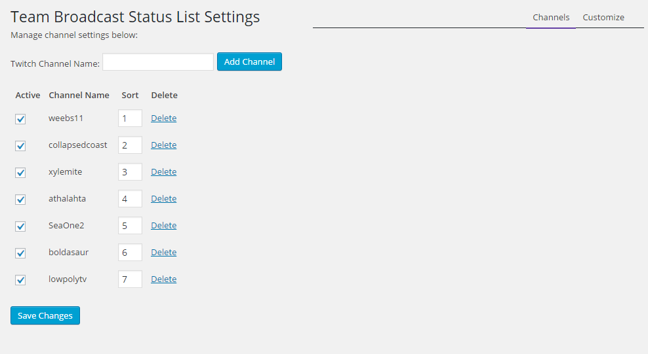Uncheck the SeaOne2 Active checkbox
The width and height of the screenshot is (648, 354).
pyautogui.click(x=20, y=226)
